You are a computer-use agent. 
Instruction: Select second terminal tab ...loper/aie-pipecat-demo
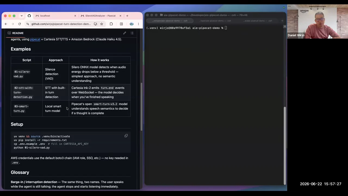point(216,21)
